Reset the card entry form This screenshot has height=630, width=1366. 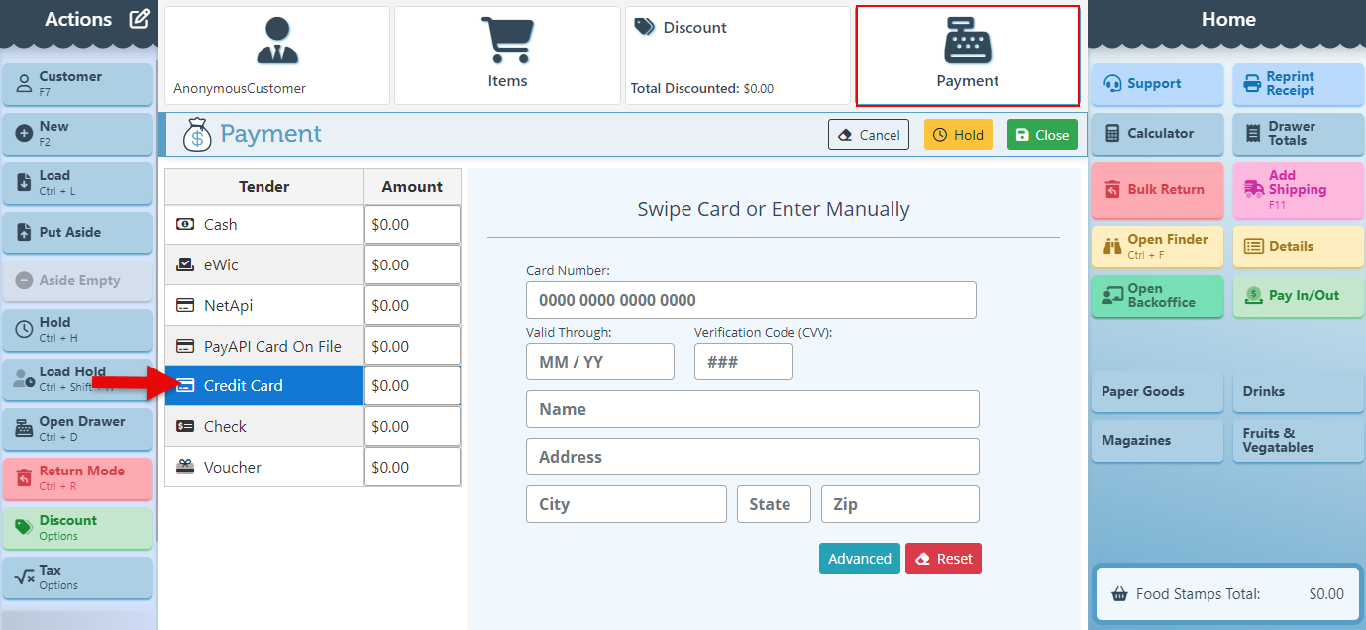942,559
